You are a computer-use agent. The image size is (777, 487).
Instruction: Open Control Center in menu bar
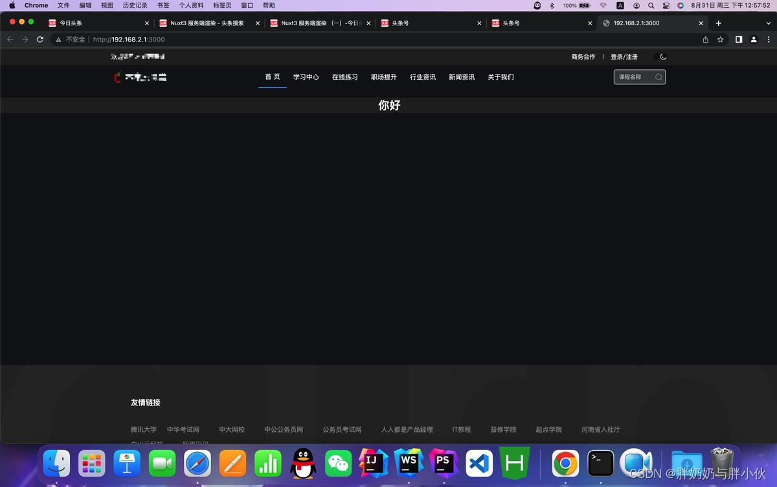point(666,5)
